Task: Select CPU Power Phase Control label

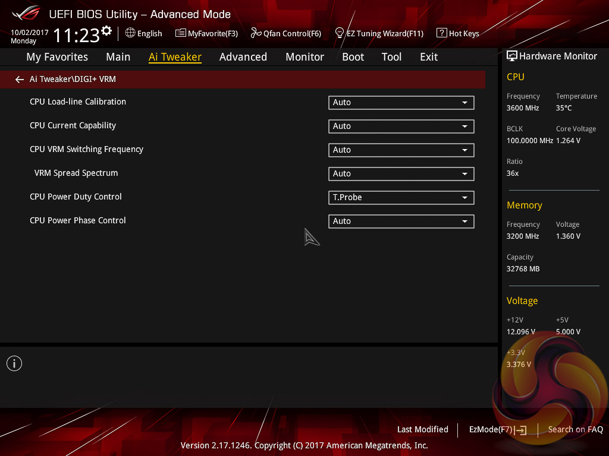Action: point(78,220)
